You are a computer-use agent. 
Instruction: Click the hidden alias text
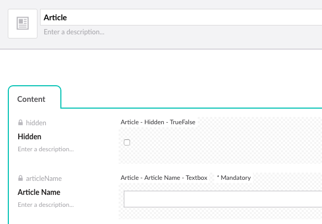pyautogui.click(x=36, y=123)
